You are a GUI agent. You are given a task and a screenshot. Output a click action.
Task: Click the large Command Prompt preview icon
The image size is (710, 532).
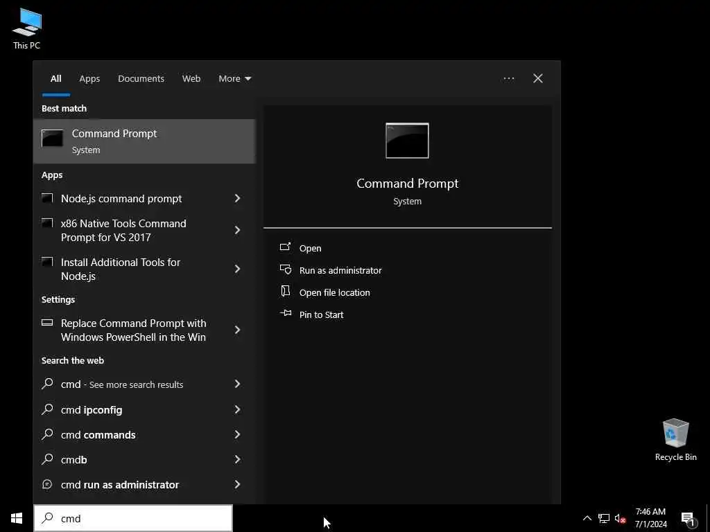407,141
